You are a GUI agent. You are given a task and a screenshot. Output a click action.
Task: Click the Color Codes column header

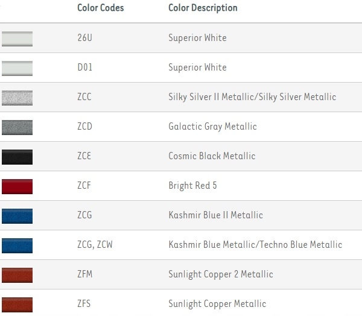coord(100,8)
